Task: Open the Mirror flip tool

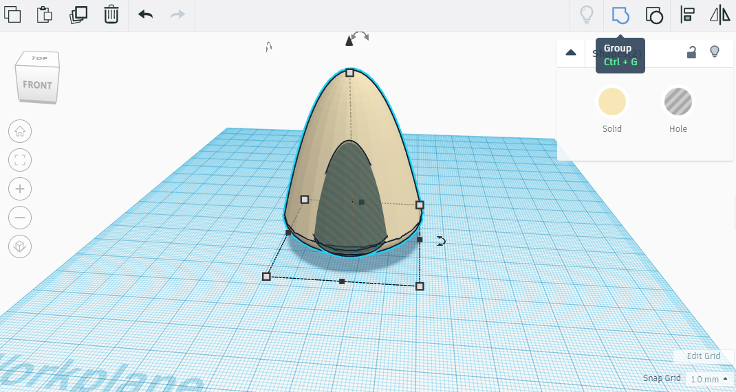Action: click(719, 15)
